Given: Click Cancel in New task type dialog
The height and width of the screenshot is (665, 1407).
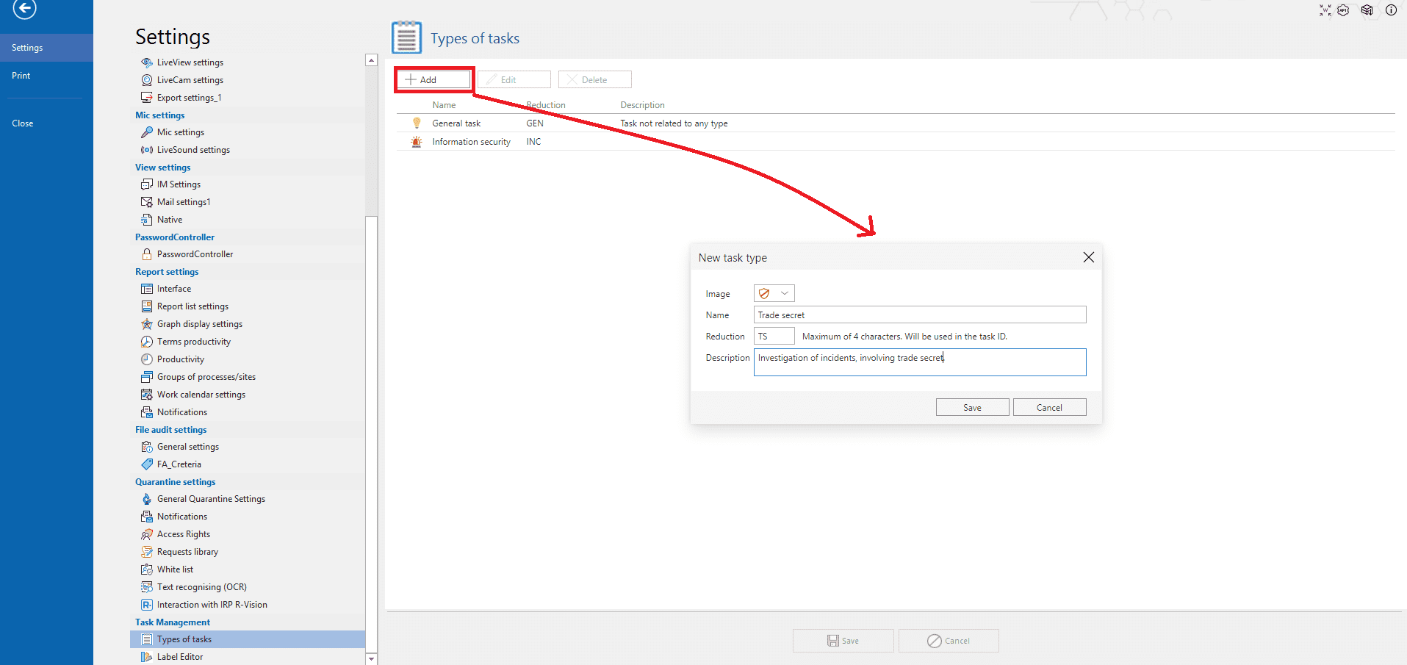Looking at the screenshot, I should (x=1049, y=407).
